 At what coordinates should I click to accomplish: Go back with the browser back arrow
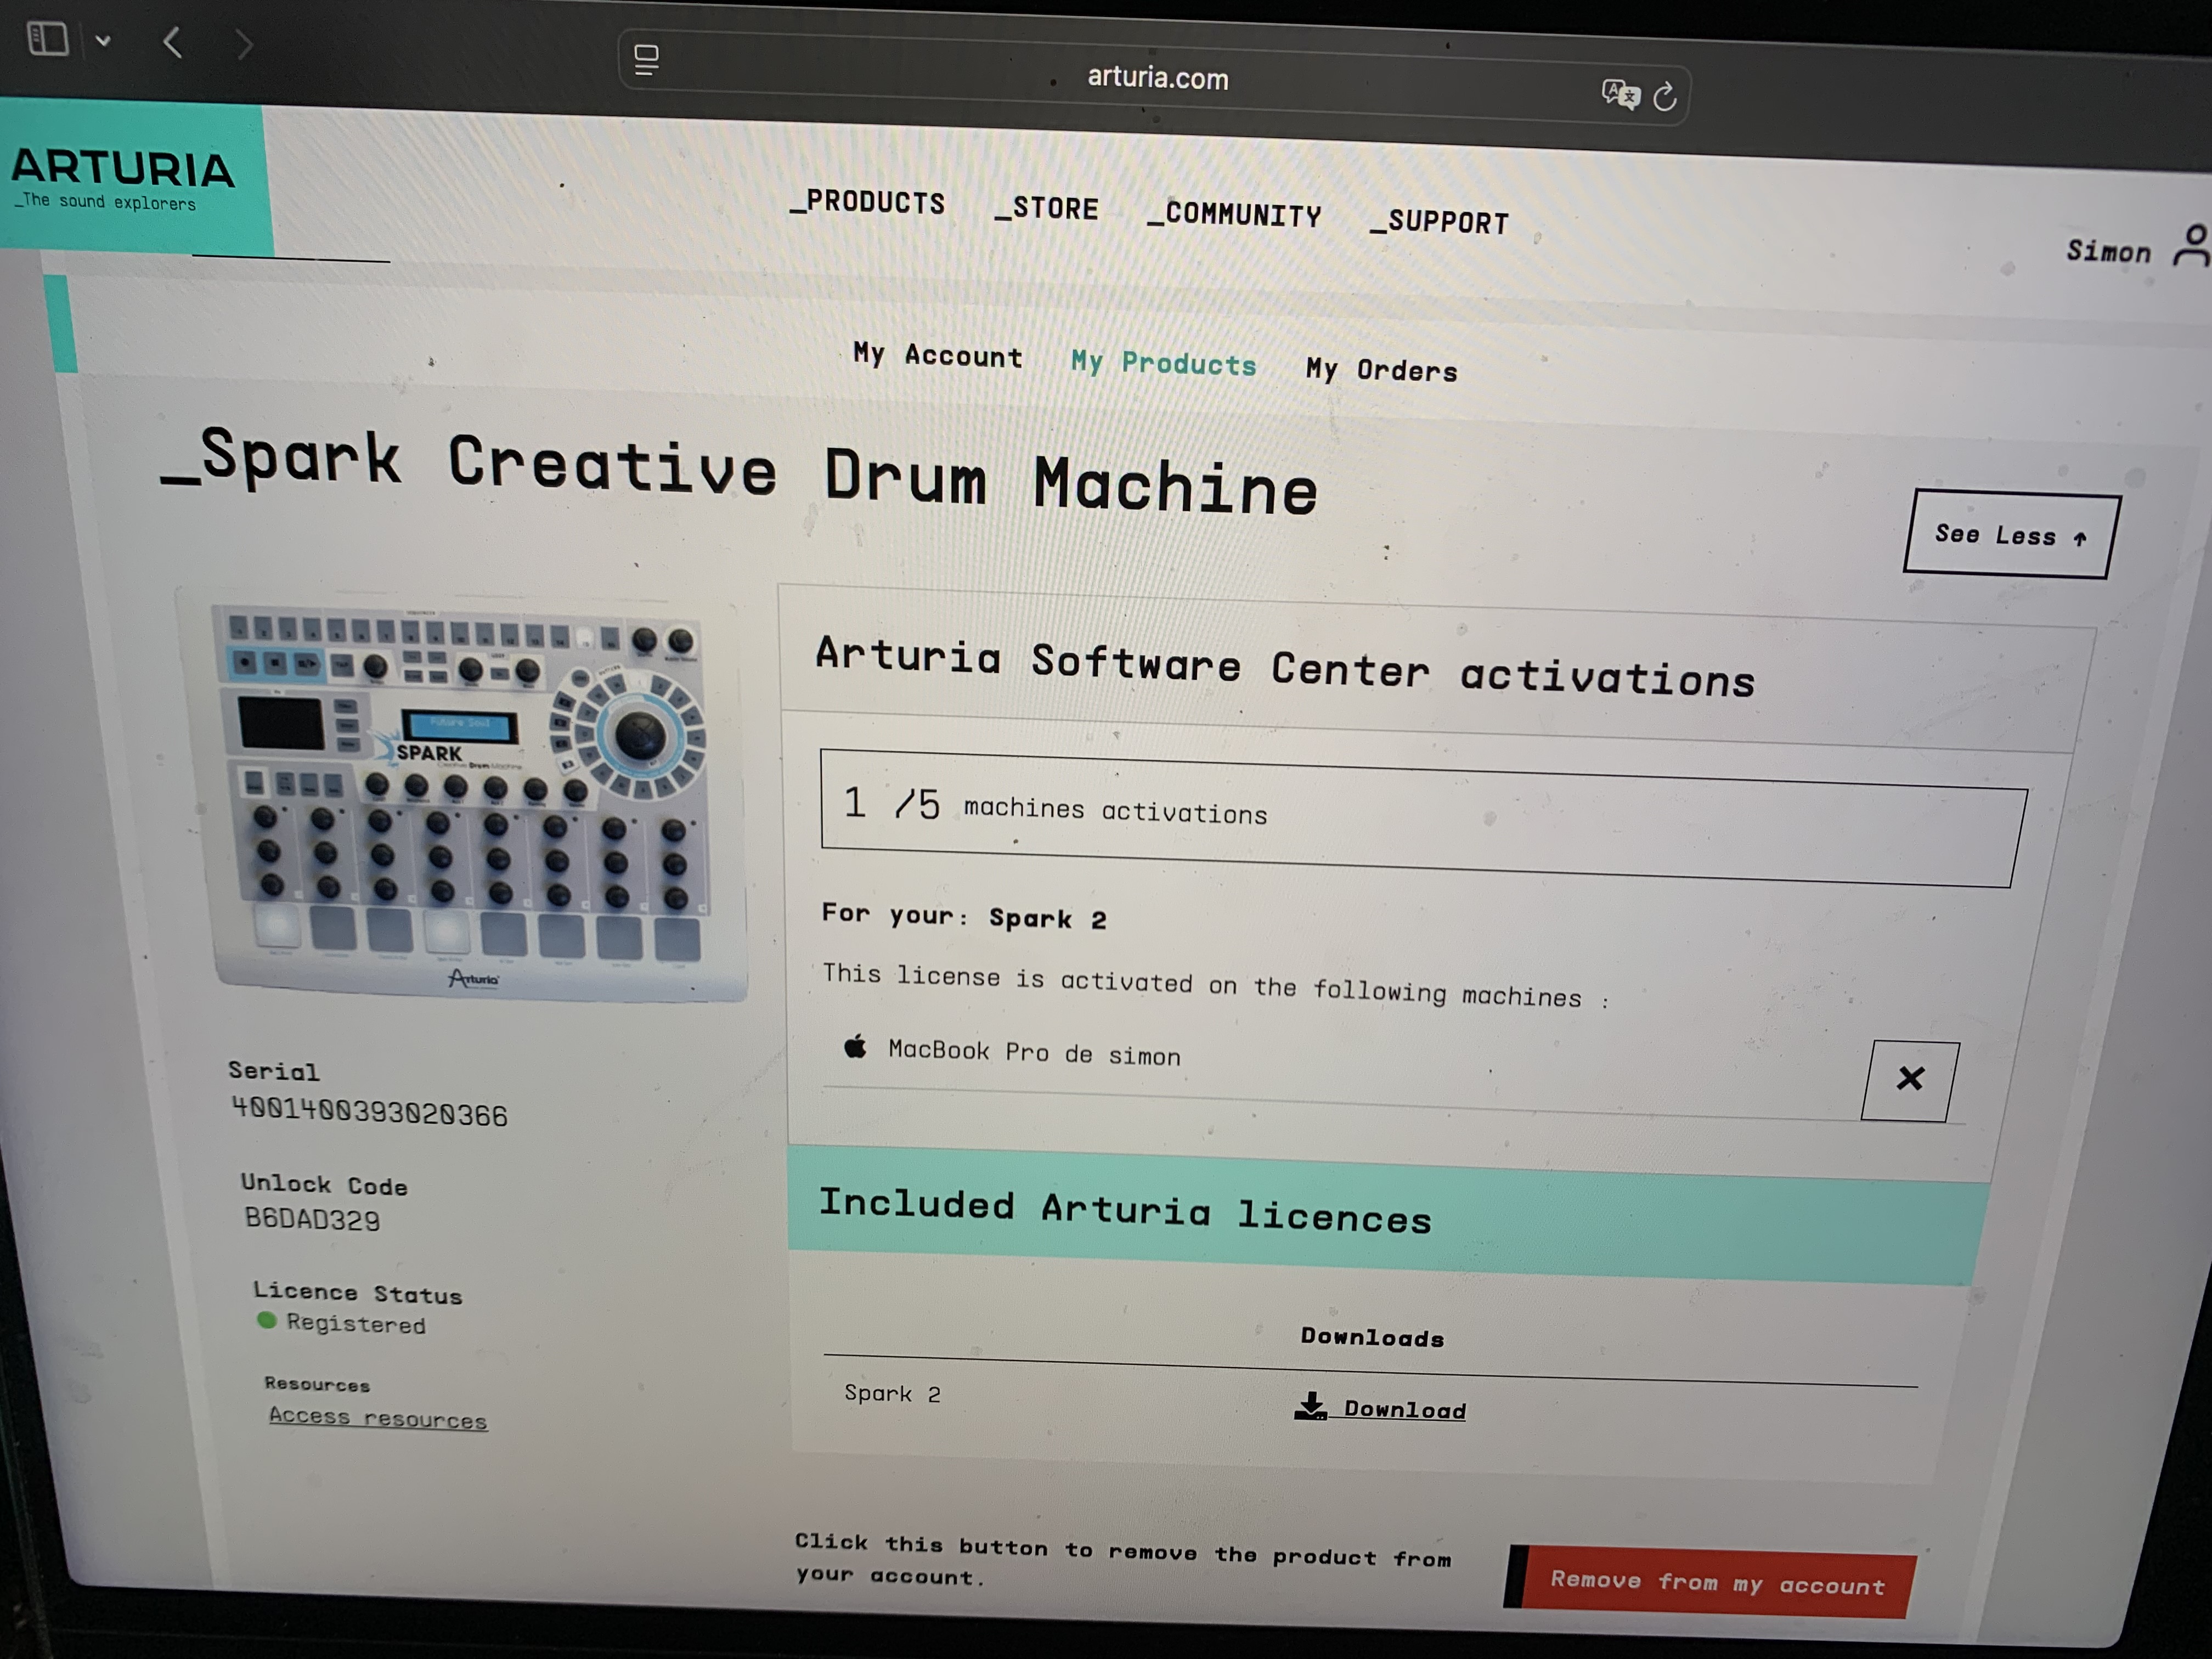(x=173, y=42)
